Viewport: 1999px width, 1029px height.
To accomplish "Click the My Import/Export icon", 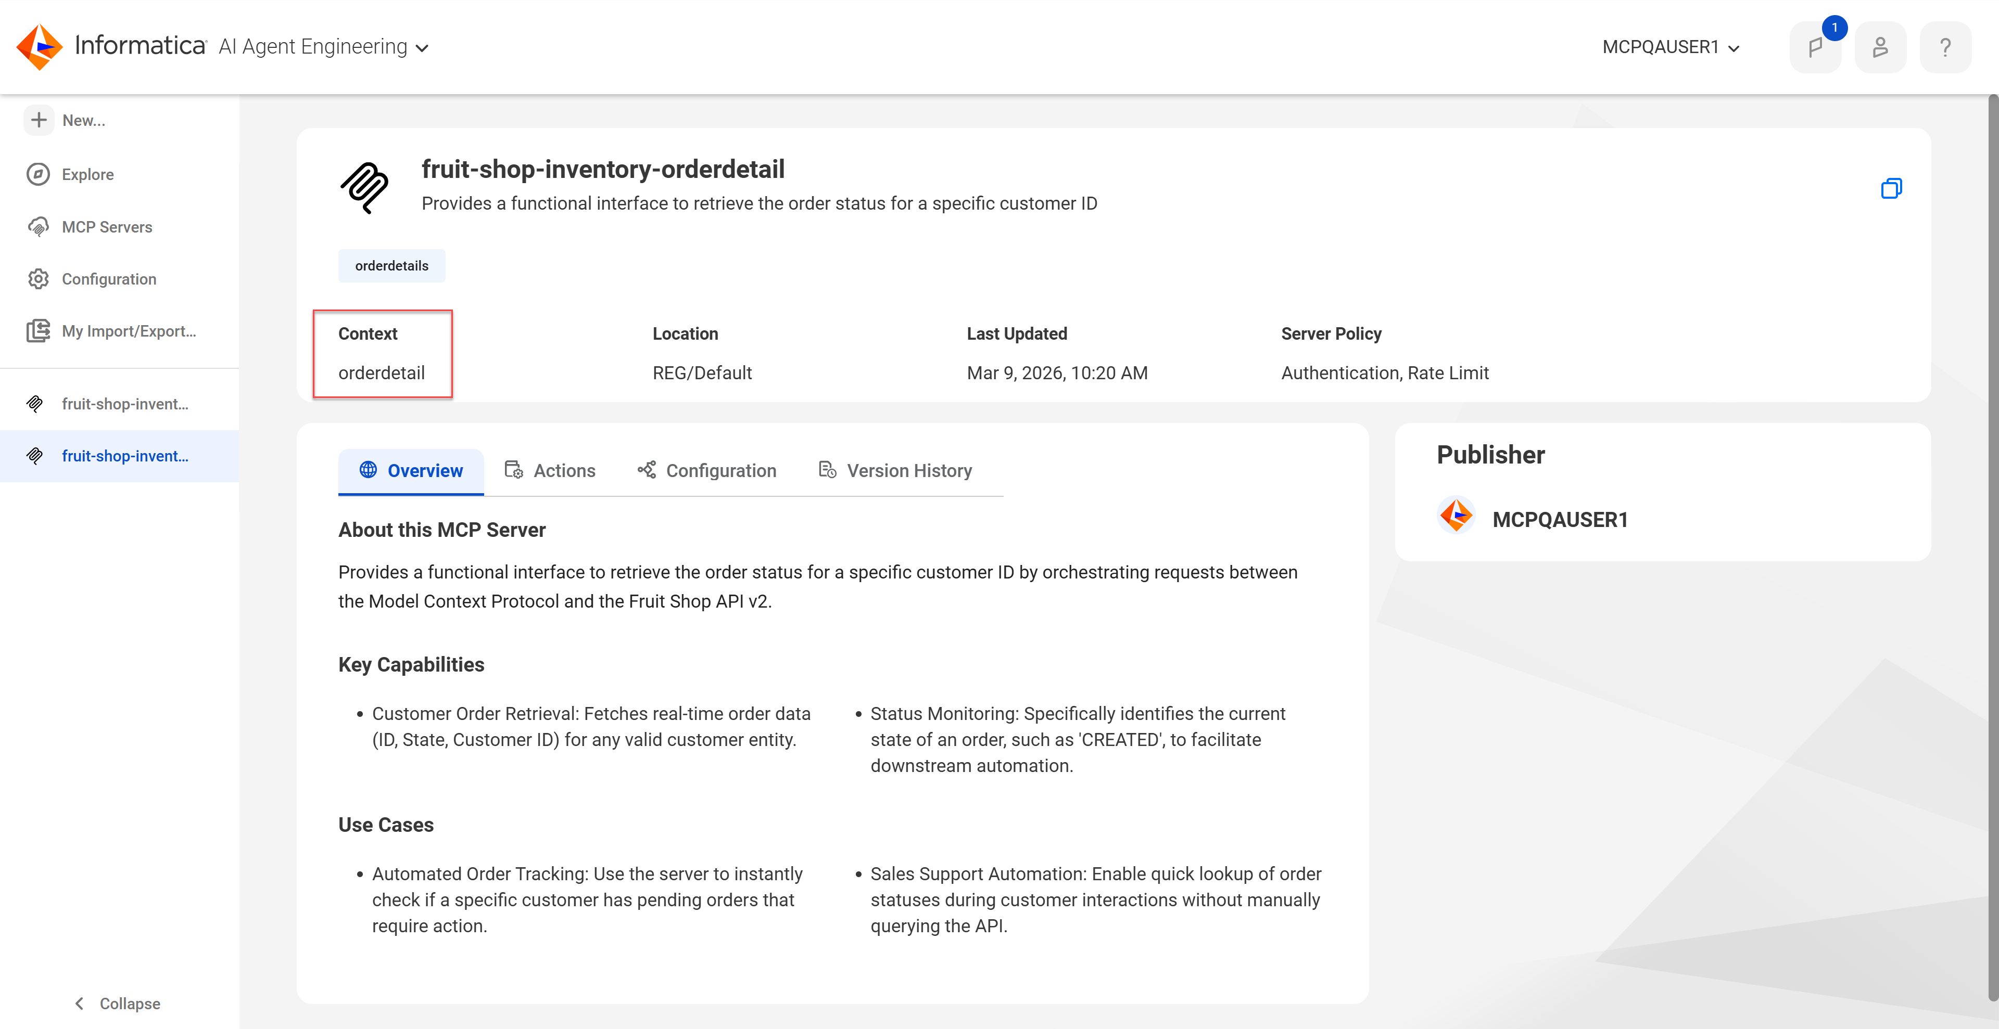I will coord(38,331).
